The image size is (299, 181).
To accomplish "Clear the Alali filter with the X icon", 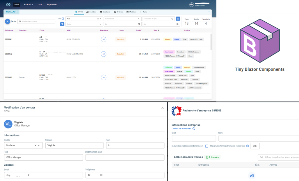I will [x=98, y=19].
